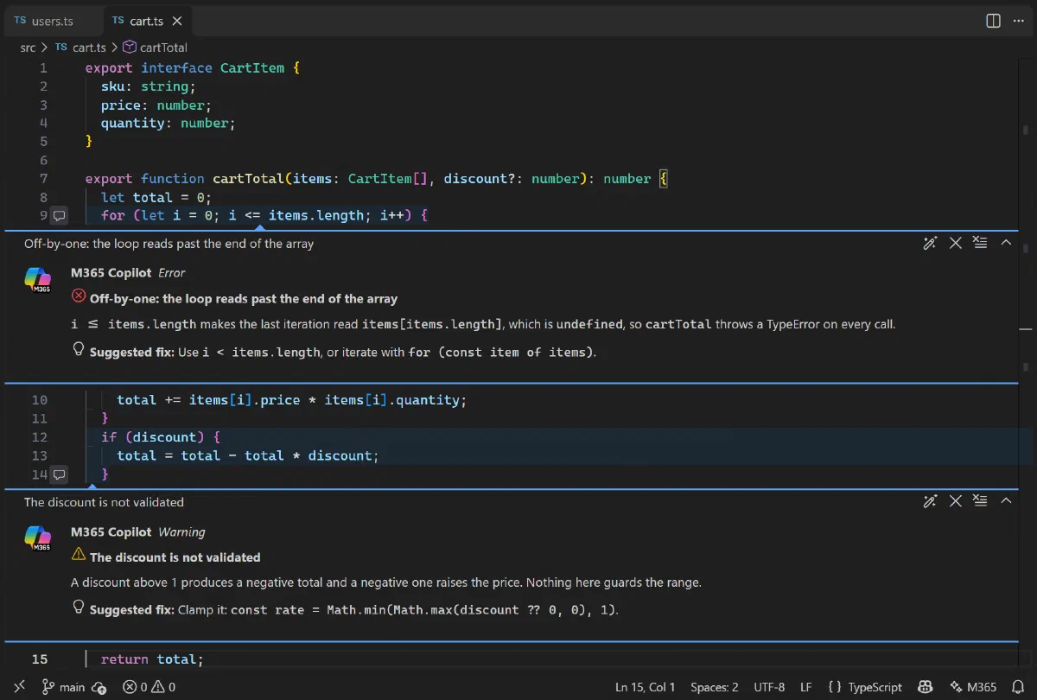Change file encoding UTF-8
The image size is (1037, 700).
pyautogui.click(x=769, y=687)
